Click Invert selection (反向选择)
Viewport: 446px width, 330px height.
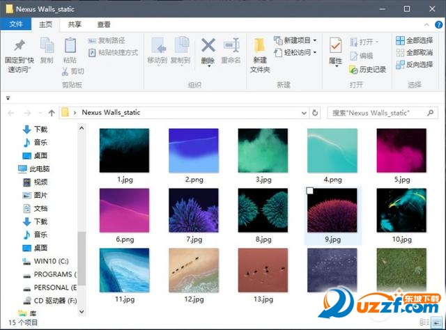click(x=415, y=65)
